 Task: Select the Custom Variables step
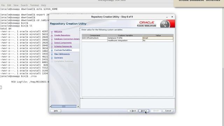(63, 50)
